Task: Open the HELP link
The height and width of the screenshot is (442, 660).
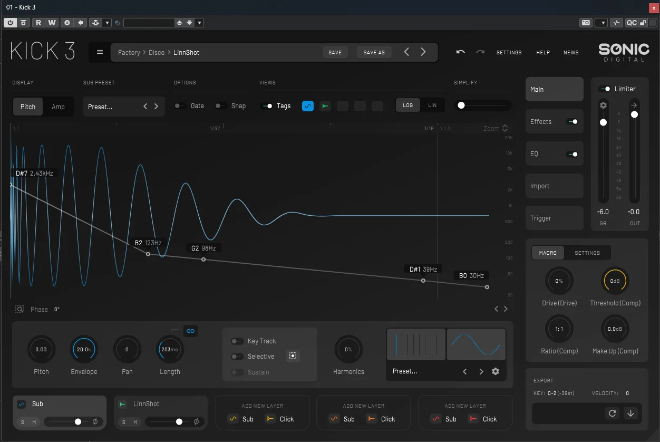Action: point(543,53)
